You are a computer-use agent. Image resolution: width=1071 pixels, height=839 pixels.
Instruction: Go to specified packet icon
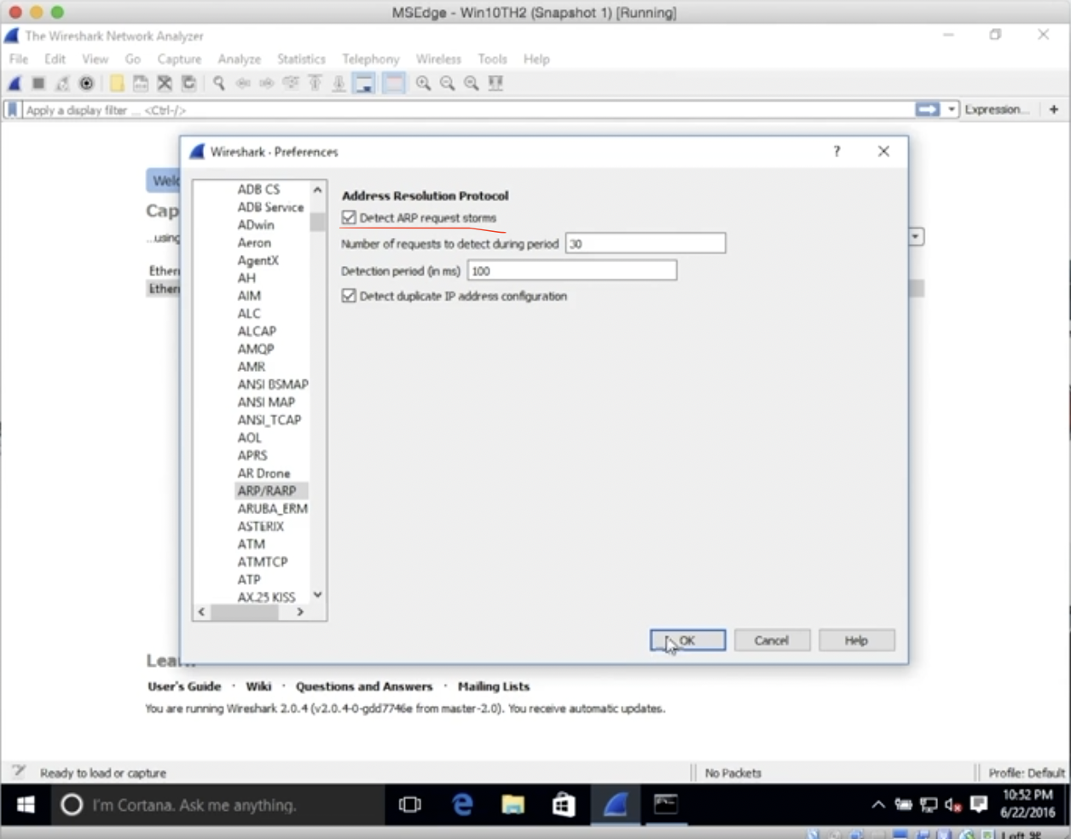pyautogui.click(x=291, y=84)
